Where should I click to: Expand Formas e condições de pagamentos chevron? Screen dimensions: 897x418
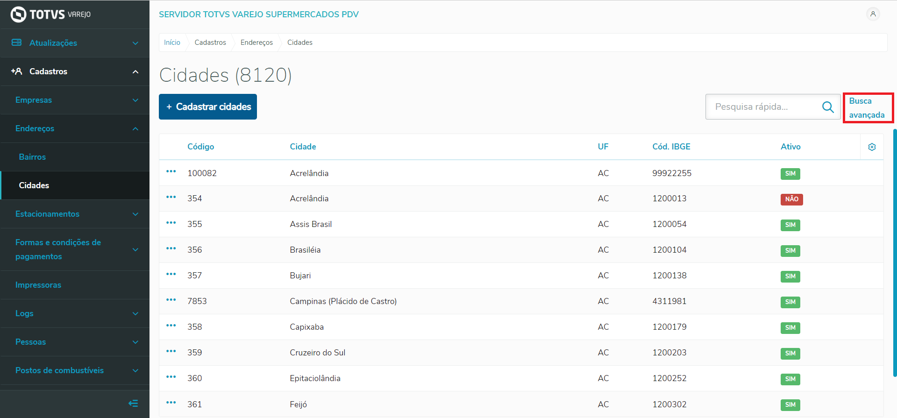click(135, 250)
